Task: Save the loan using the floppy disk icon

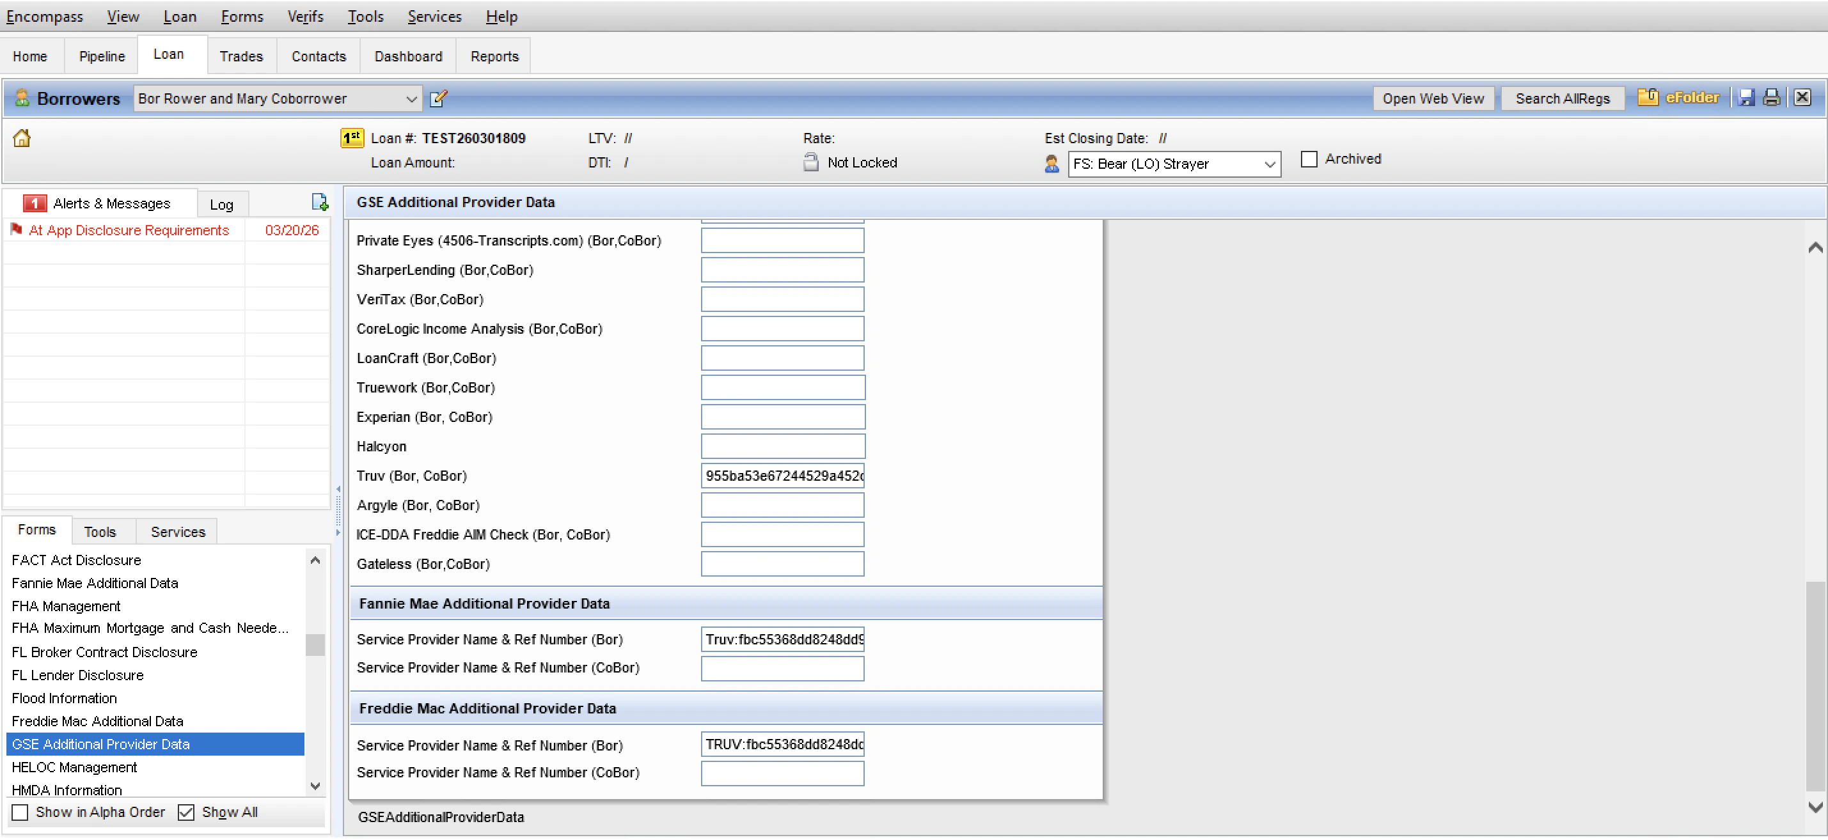Action: 1747,98
